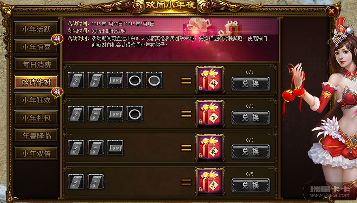
Task: Open the 小年双倍 tab
Action: click(x=36, y=153)
